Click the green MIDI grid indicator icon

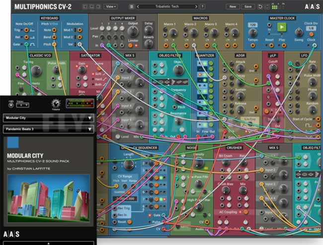[x=275, y=6]
